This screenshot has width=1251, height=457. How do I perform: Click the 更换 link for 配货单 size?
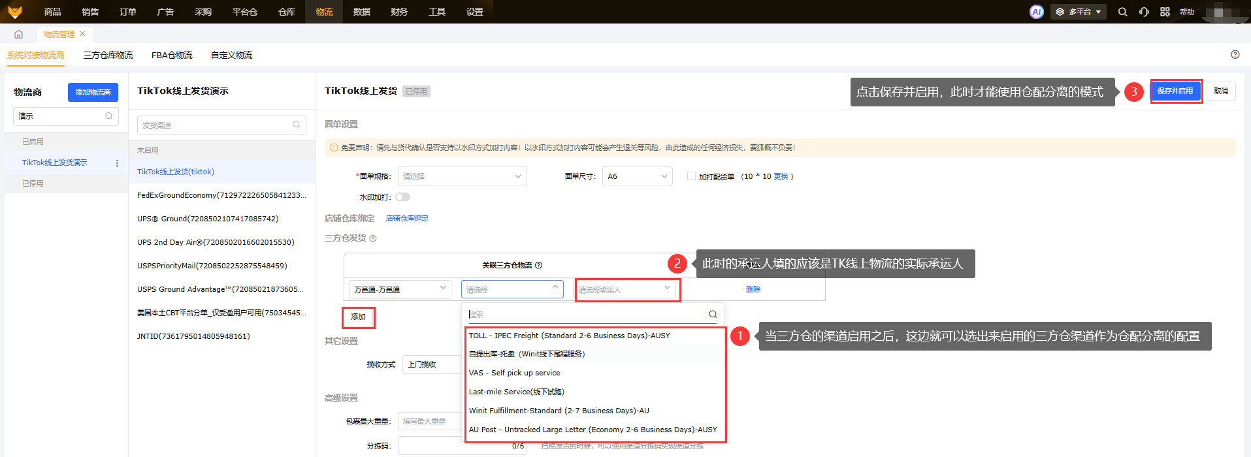(781, 176)
